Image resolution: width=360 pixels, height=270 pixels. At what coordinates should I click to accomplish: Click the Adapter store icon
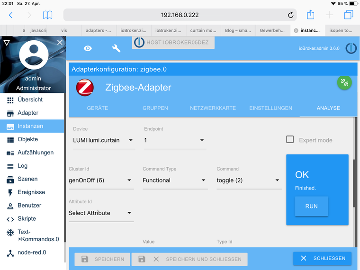[x=10, y=113]
